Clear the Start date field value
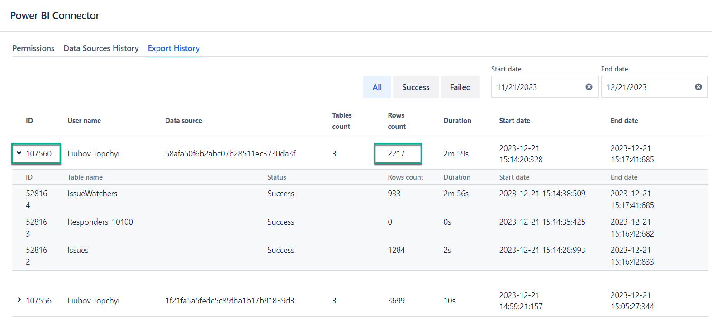 589,87
